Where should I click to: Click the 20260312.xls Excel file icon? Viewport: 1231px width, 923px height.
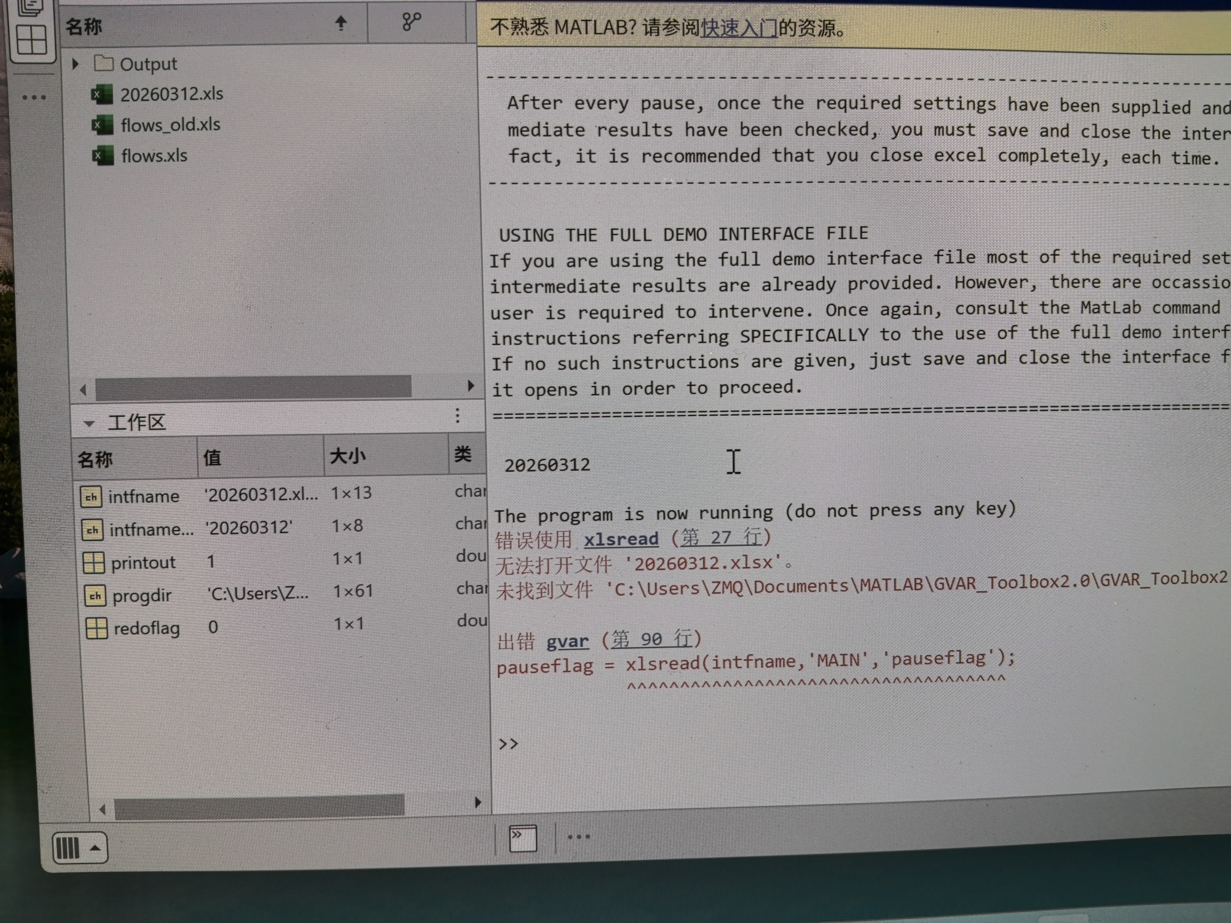[102, 95]
